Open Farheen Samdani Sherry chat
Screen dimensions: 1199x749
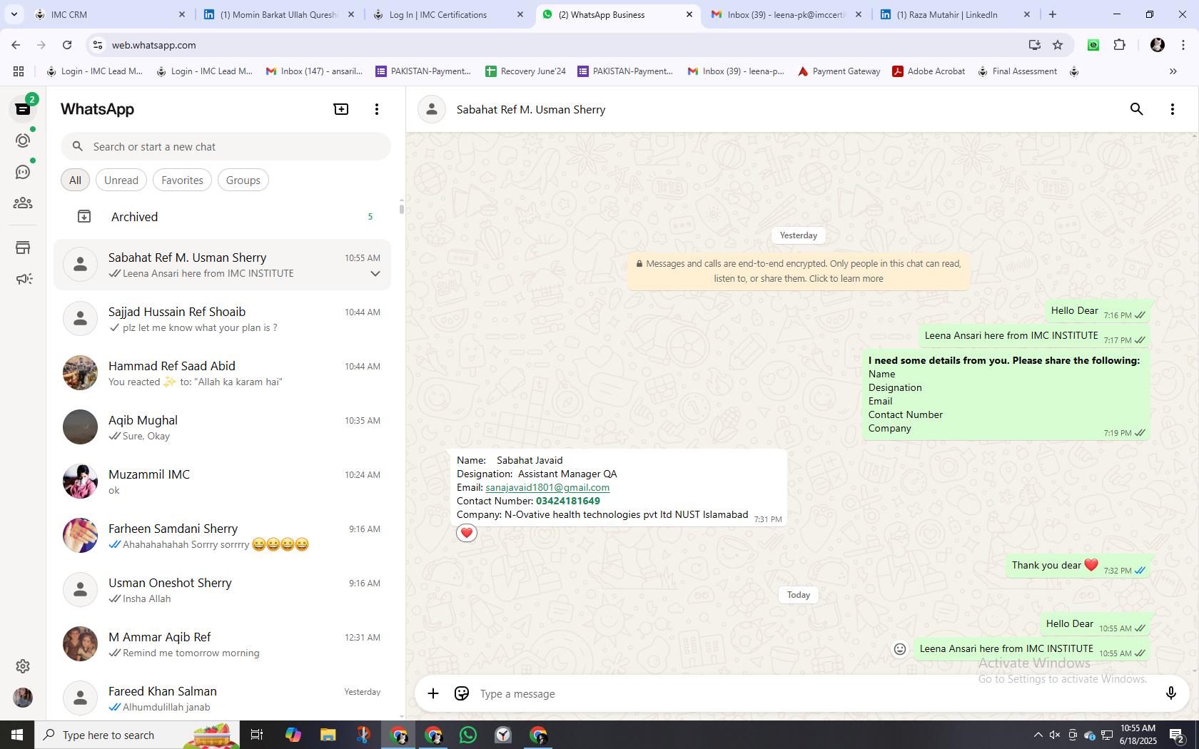pyautogui.click(x=222, y=536)
